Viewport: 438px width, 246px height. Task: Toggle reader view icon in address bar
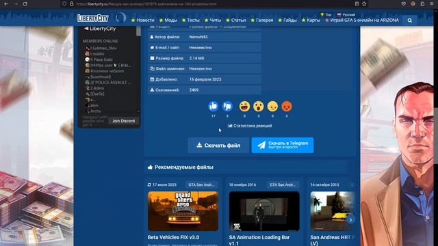[357, 4]
